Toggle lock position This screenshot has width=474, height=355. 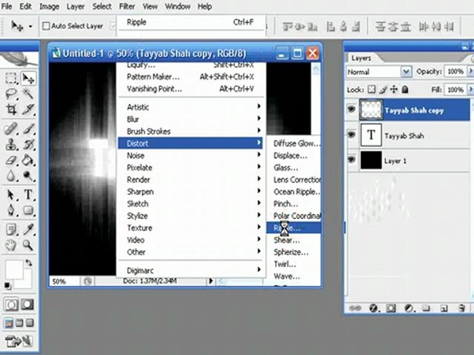pos(394,89)
